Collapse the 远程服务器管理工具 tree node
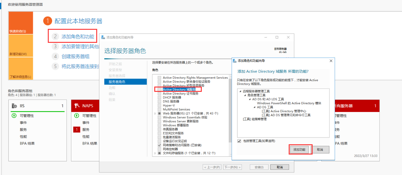This screenshot has height=175, width=402. [240, 91]
